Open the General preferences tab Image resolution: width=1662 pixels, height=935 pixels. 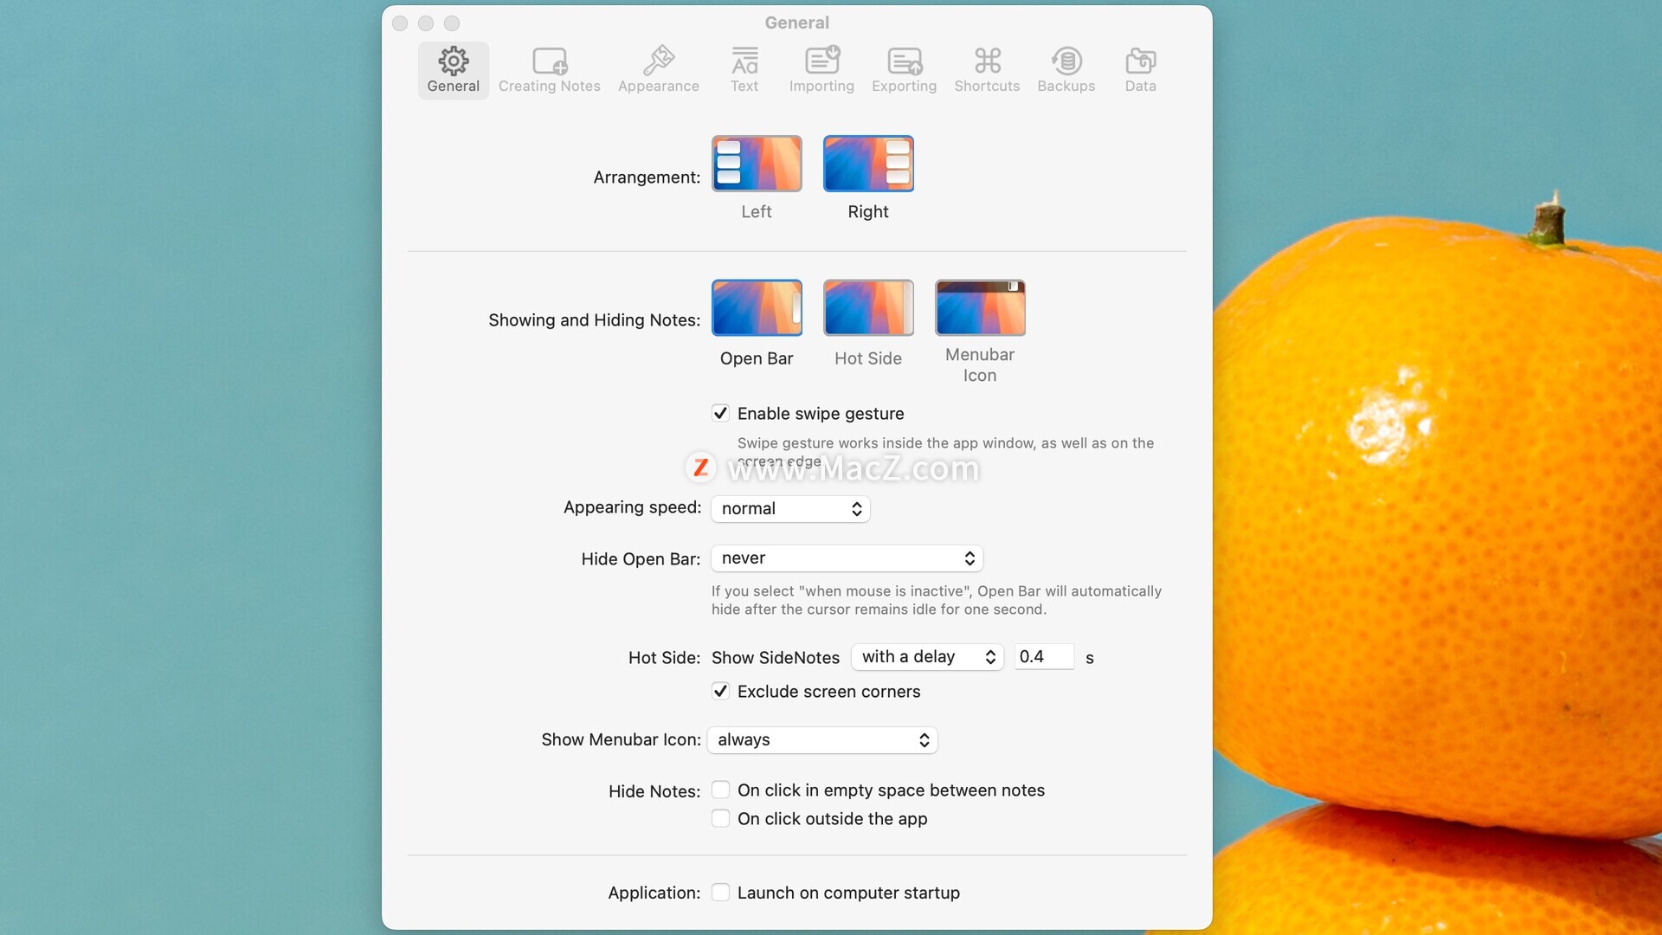point(453,70)
